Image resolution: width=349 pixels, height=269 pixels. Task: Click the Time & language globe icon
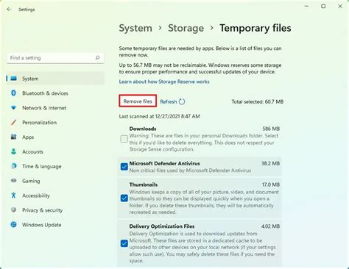14,166
